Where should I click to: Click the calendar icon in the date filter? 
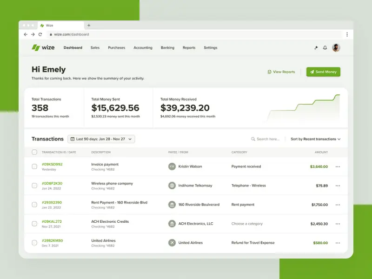pos(73,139)
